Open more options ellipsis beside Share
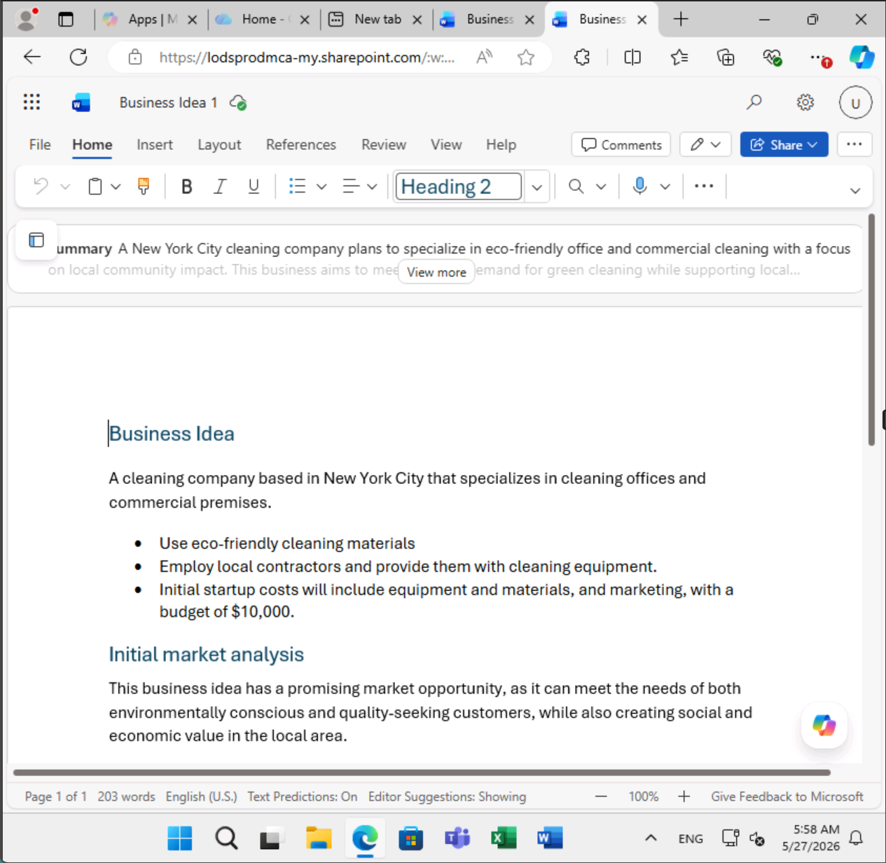Screen dimensions: 886x863 [854, 144]
